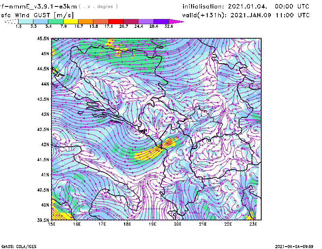Click the orange gust maximum near 42N 19.7E
This screenshot has height=249, width=322.
coord(169,142)
